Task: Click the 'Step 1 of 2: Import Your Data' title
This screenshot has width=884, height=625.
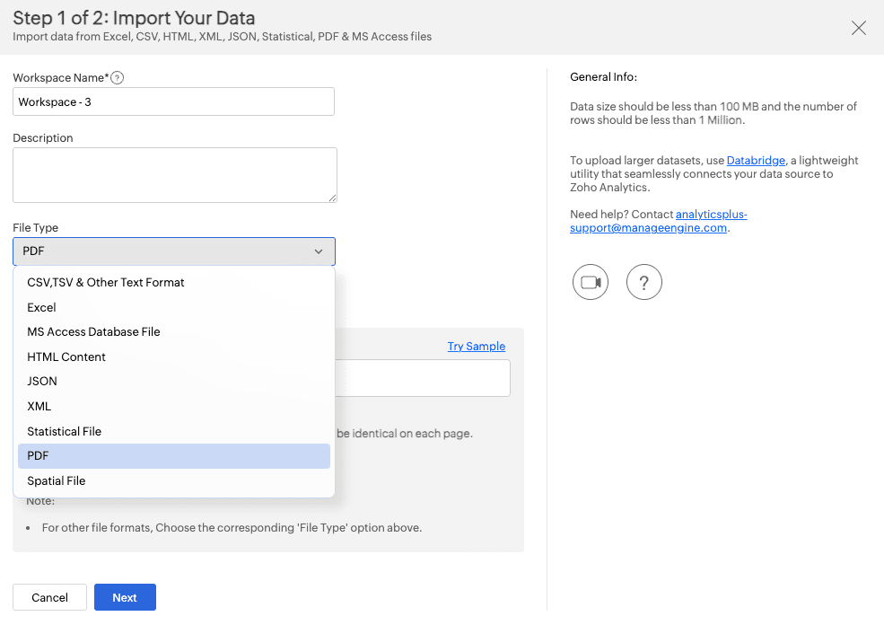Action: click(x=135, y=18)
